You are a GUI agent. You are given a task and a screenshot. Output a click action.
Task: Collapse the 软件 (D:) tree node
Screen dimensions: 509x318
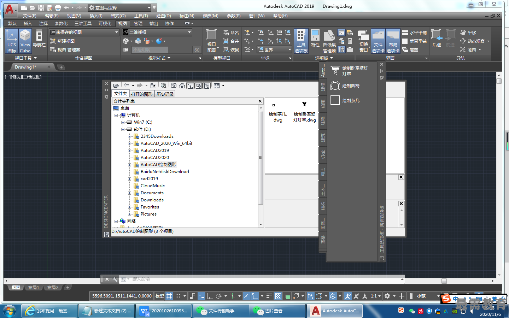pos(123,129)
